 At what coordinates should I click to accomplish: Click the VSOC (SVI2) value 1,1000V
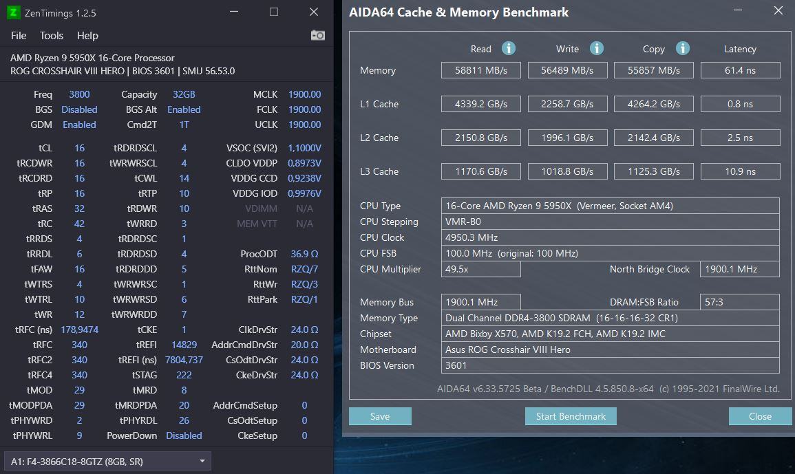[304, 148]
